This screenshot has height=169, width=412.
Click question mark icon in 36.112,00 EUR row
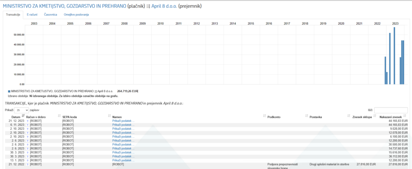28,157
